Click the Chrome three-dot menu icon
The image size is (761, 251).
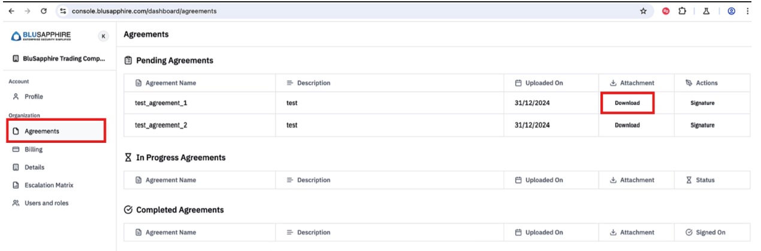click(x=748, y=11)
